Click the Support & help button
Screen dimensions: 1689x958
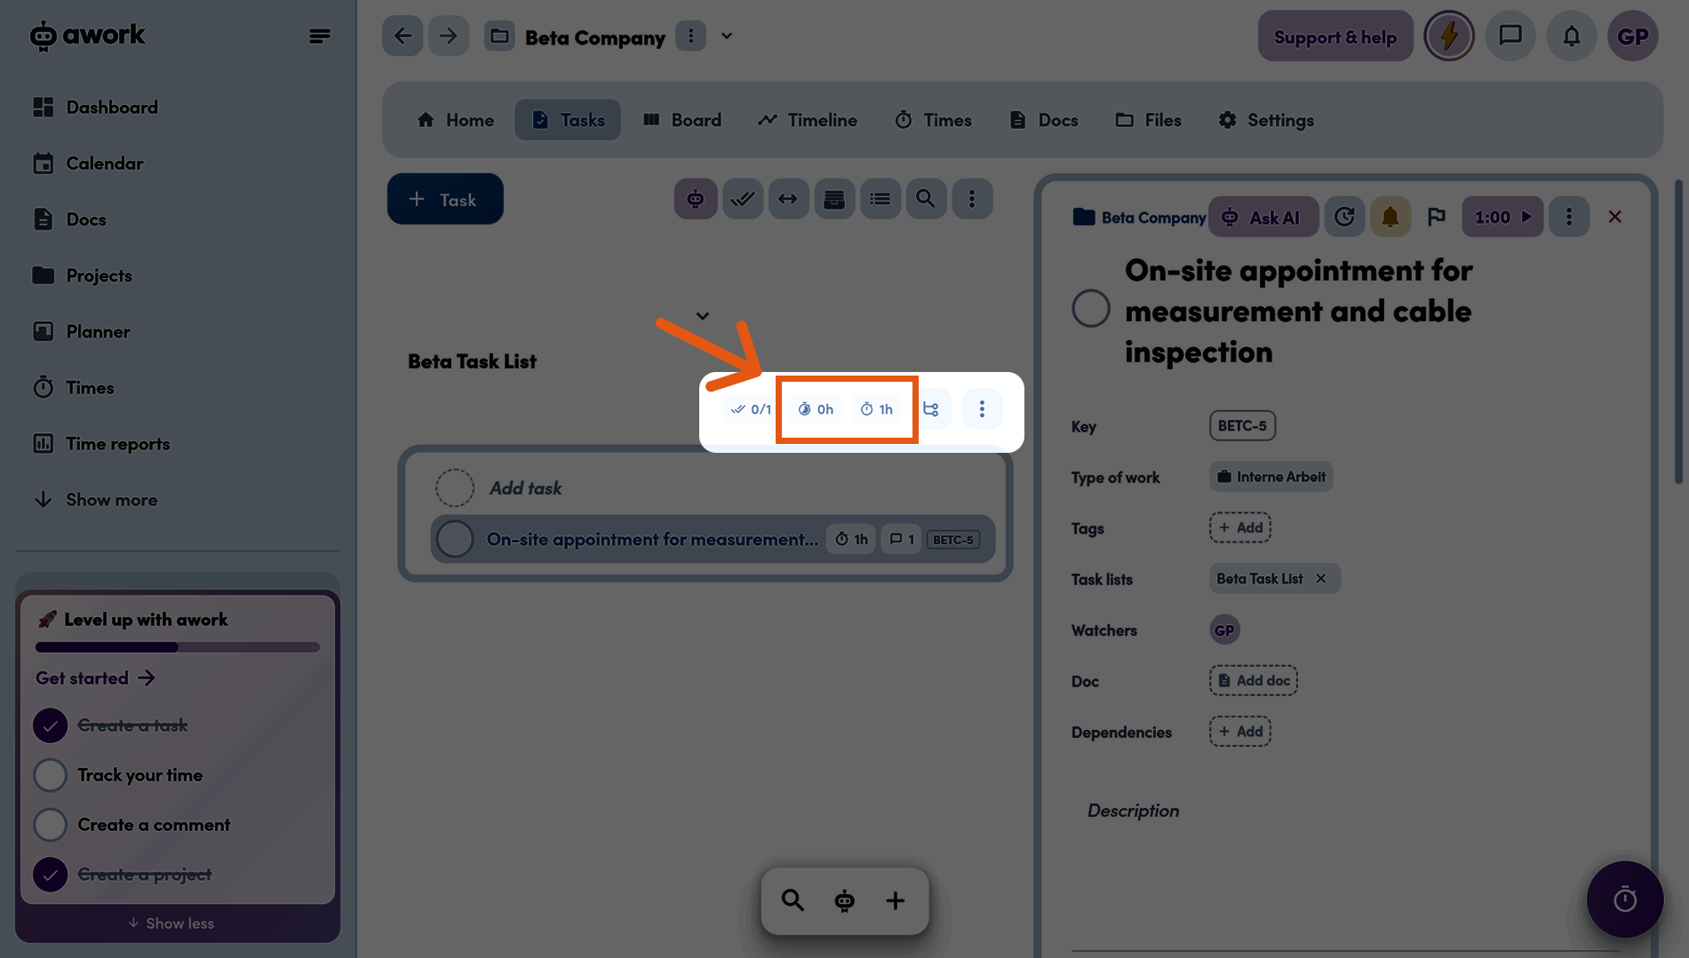[1334, 36]
